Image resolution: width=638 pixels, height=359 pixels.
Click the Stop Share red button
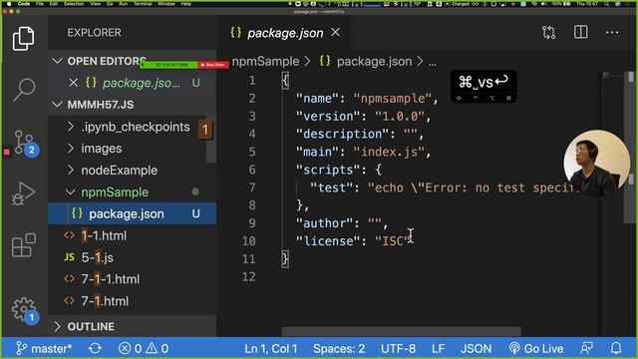[x=212, y=65]
